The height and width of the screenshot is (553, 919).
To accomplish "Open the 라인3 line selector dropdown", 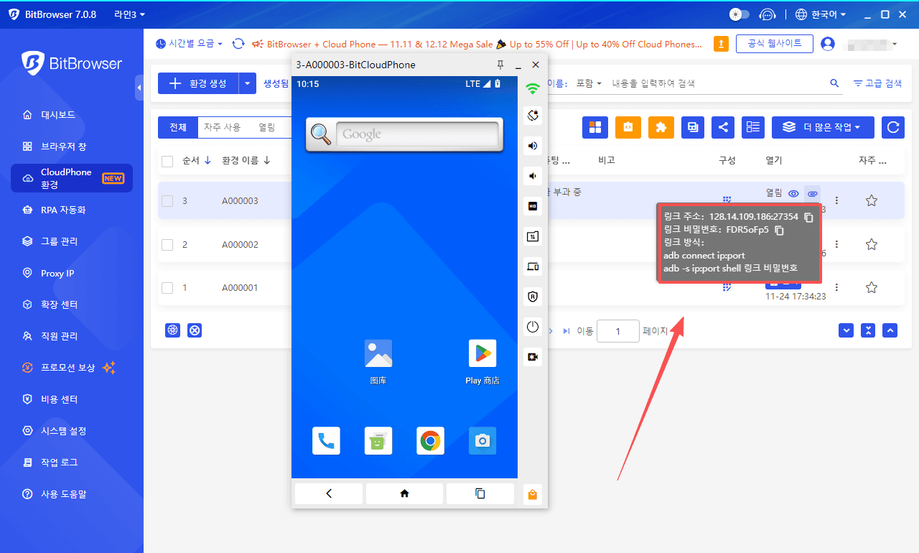I will tap(129, 14).
